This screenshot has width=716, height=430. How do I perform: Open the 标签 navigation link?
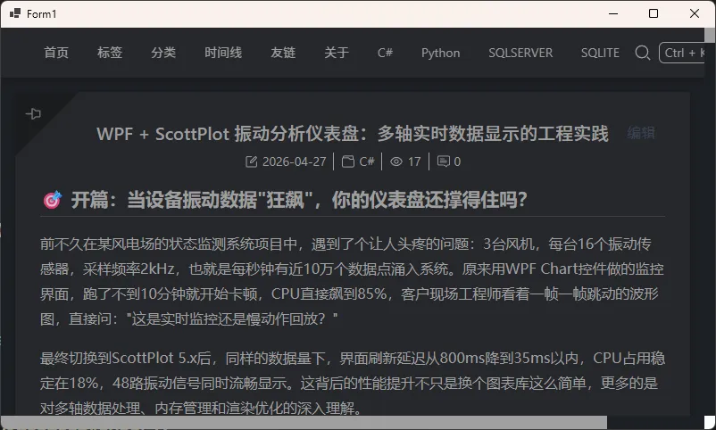tap(110, 53)
